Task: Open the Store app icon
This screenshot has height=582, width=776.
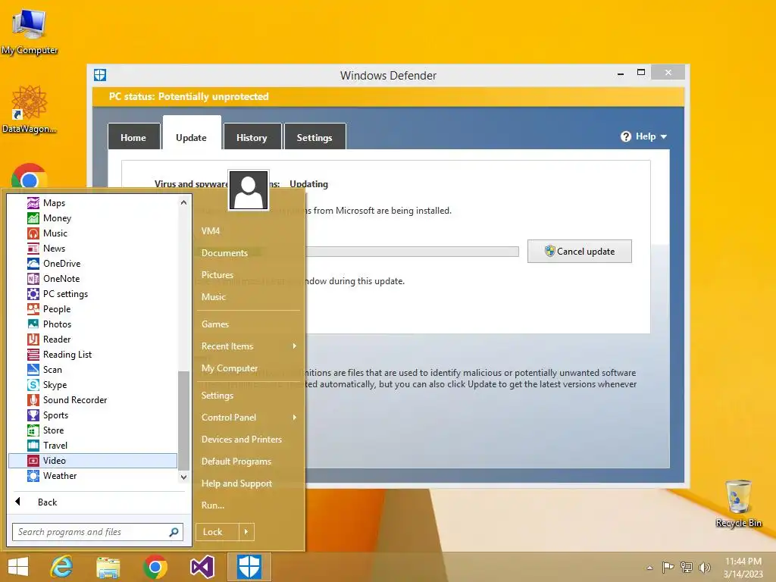Action: click(x=33, y=430)
